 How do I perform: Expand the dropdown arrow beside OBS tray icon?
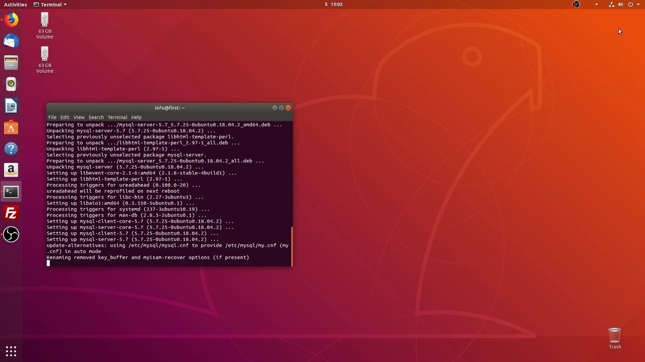(x=596, y=4)
